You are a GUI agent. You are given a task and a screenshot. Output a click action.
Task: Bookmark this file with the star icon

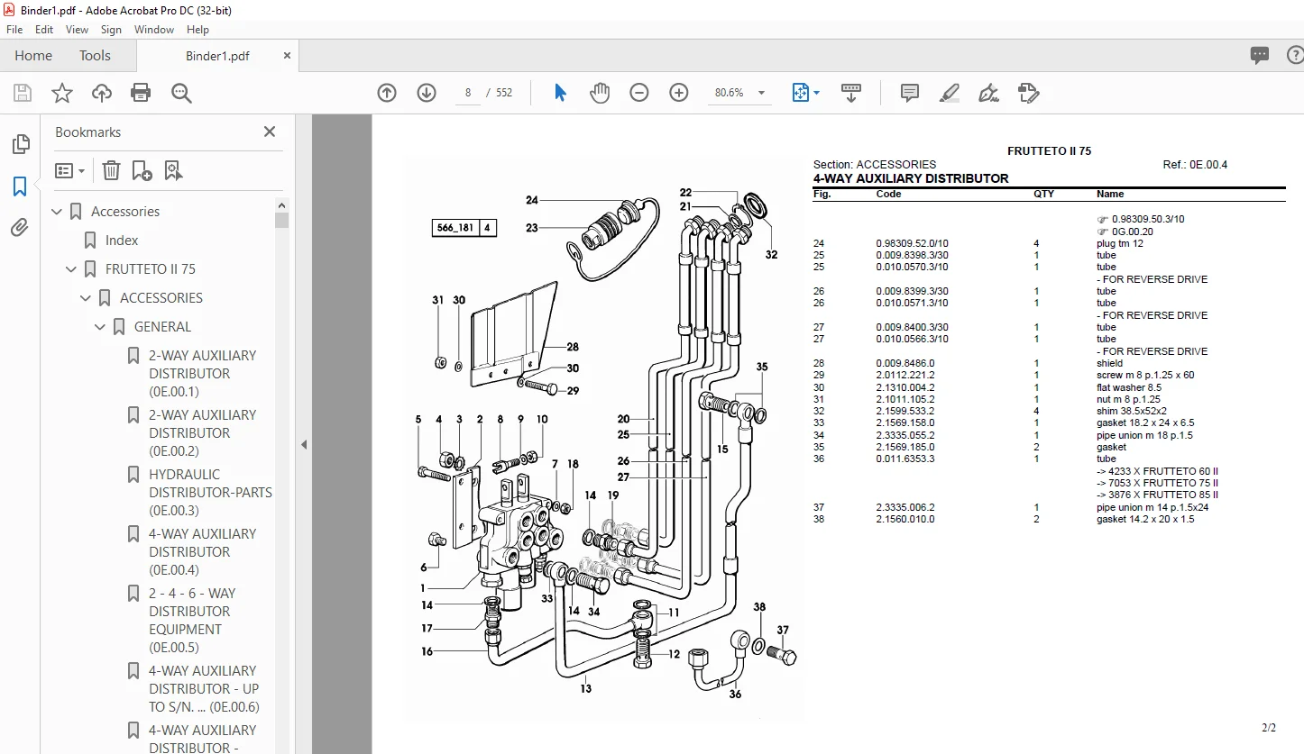62,93
